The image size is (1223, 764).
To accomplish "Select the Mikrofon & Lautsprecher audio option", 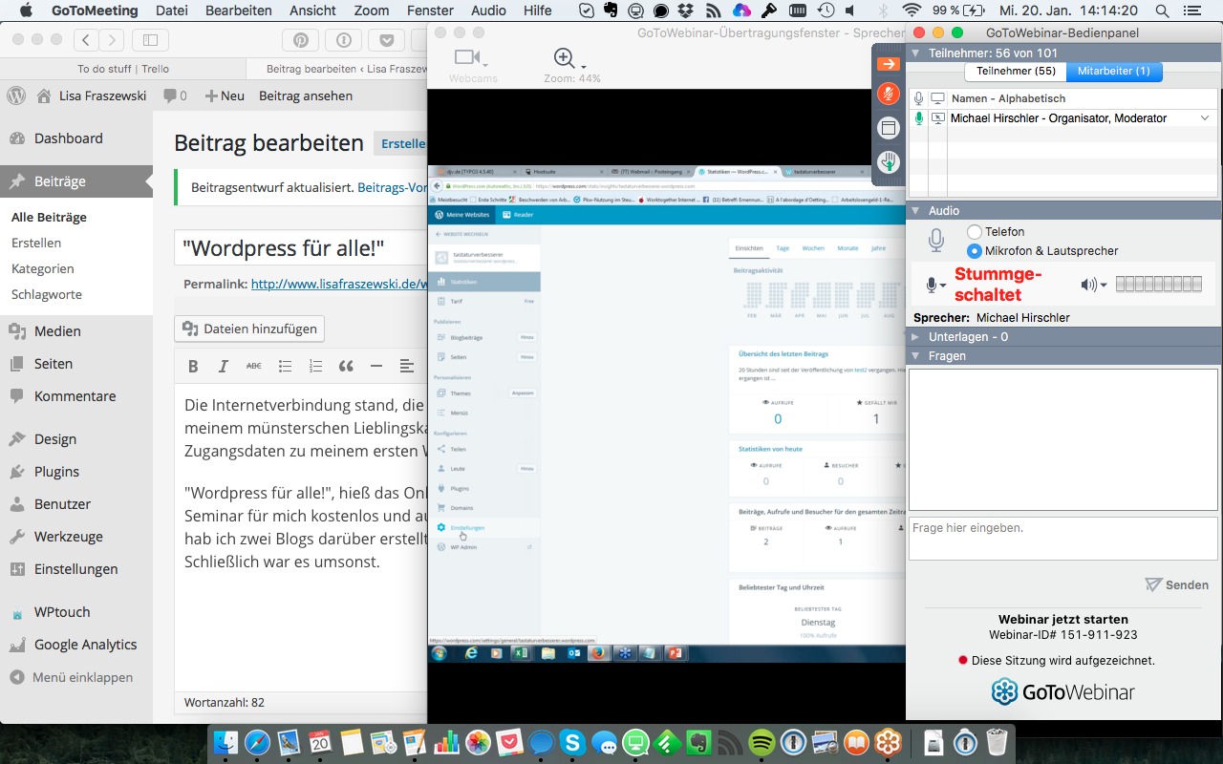I will click(975, 251).
